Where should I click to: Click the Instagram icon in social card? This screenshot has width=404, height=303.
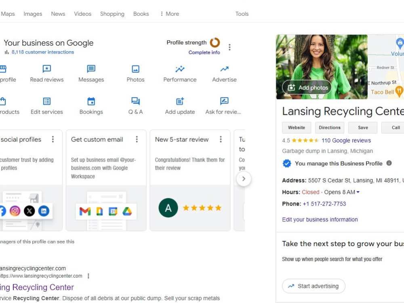15,211
